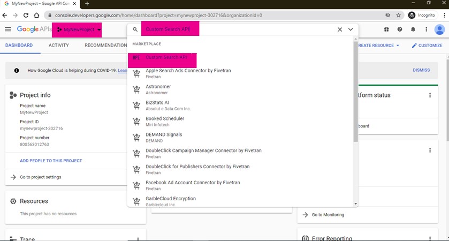The image size is (449, 241).
Task: Open the hamburger navigation menu
Action: point(8,29)
